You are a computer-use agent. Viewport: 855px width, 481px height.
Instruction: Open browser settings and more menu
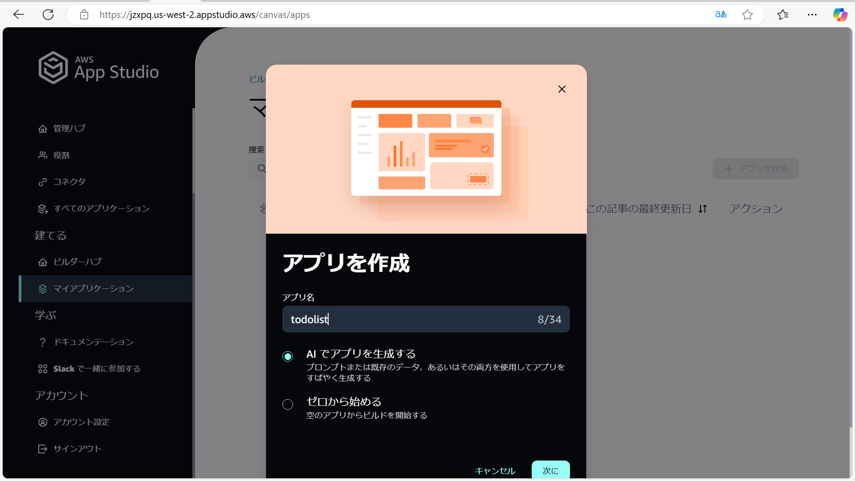point(812,15)
